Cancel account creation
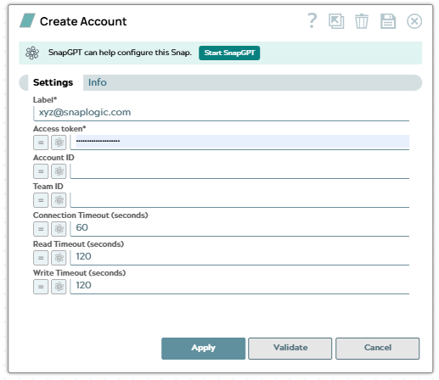The width and height of the screenshot is (439, 380). (378, 349)
